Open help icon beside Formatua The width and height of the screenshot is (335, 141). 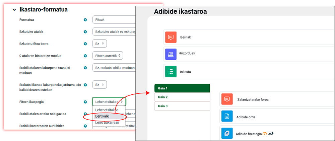point(85,20)
